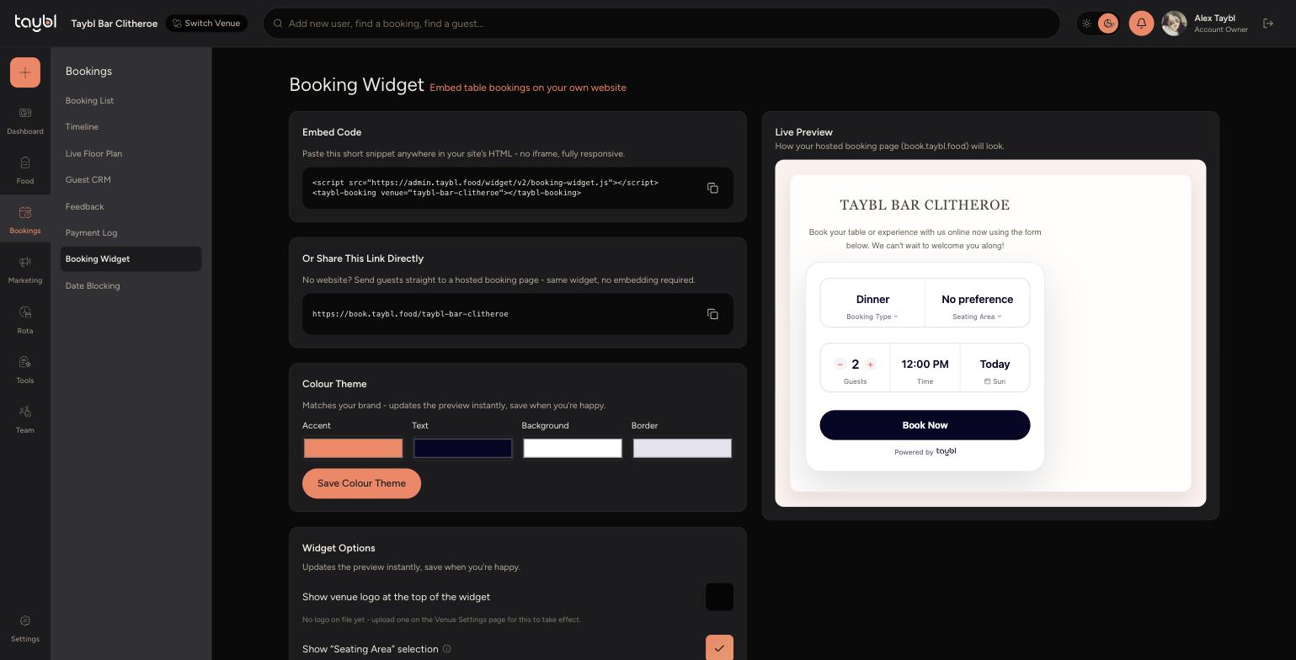This screenshot has width=1296, height=660.
Task: Click the Bookings sidebar heading
Action: (88, 72)
